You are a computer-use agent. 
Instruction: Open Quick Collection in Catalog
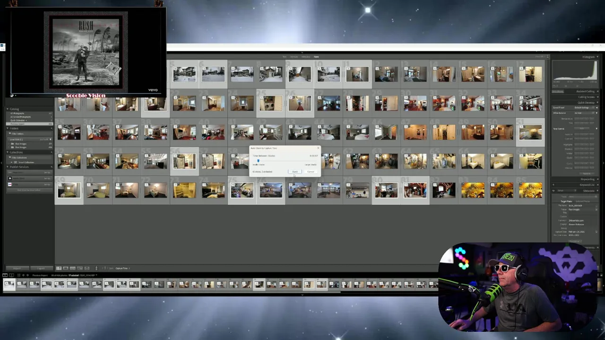(18, 120)
